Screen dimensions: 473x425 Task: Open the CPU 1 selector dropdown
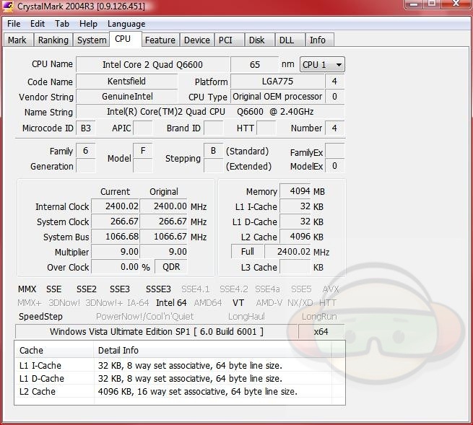[322, 64]
